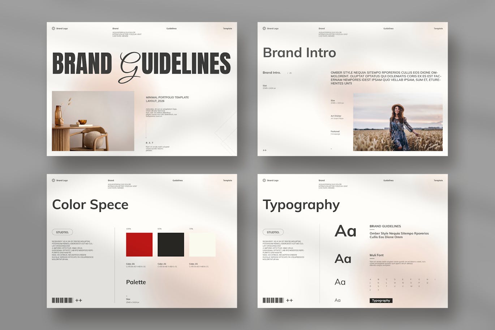Click the Brand Logo icon on the Brand Intro slide
The image size is (495, 330).
tap(264, 29)
